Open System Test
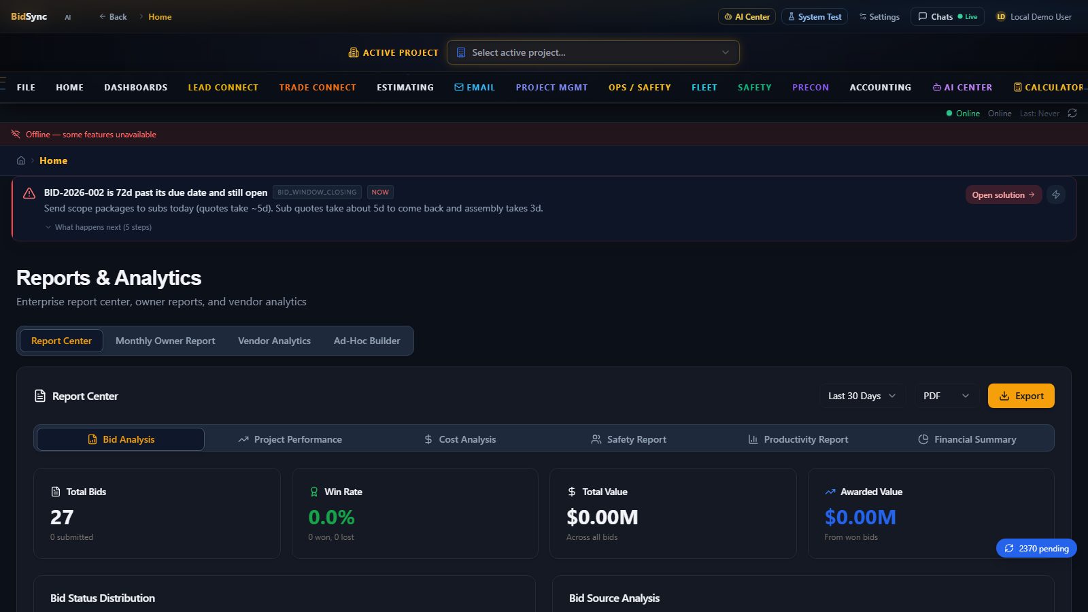Image resolution: width=1088 pixels, height=612 pixels. tap(815, 16)
